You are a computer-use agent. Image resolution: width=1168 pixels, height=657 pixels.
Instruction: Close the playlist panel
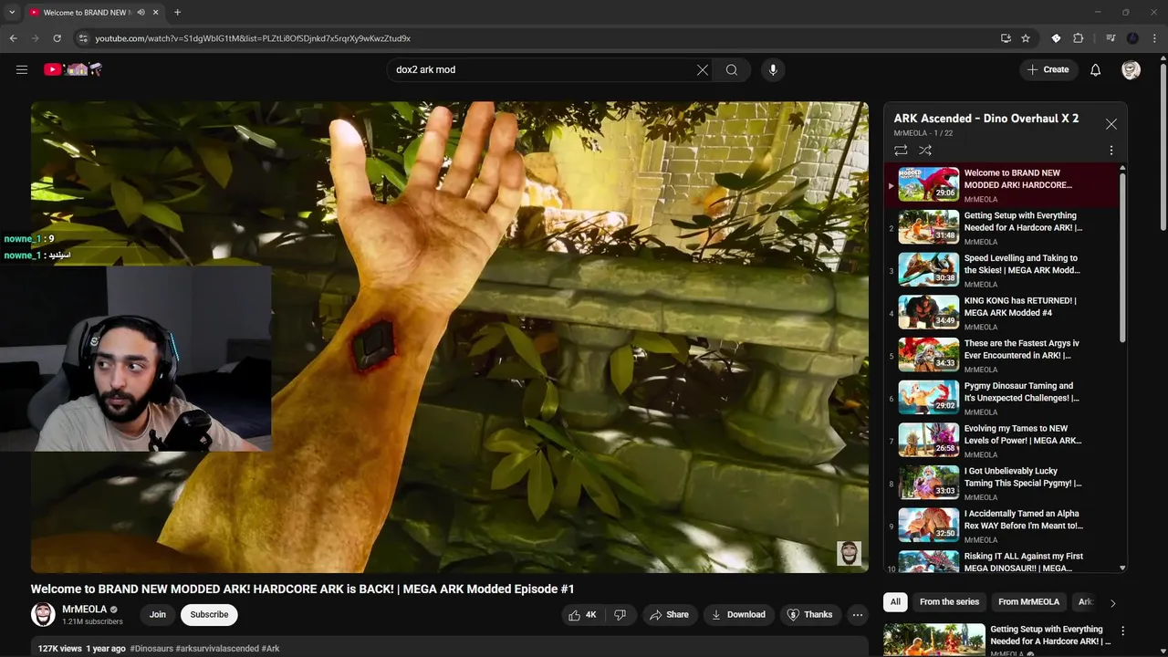(x=1111, y=124)
